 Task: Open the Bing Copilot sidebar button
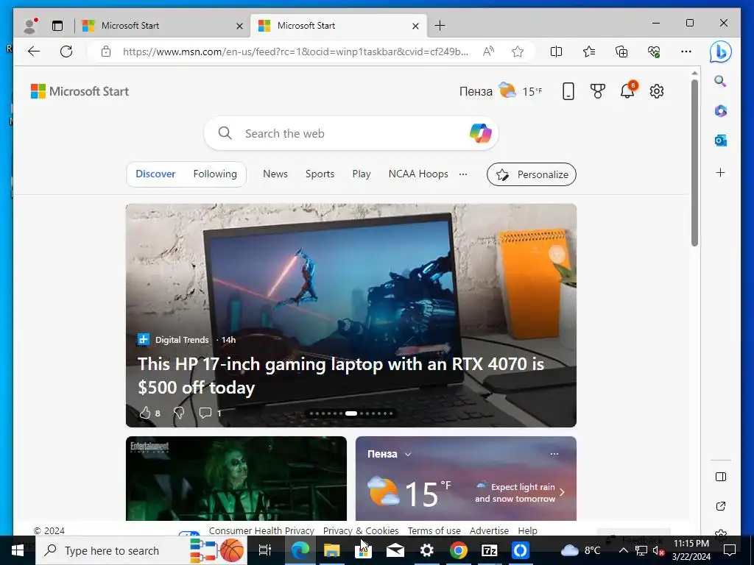(720, 52)
